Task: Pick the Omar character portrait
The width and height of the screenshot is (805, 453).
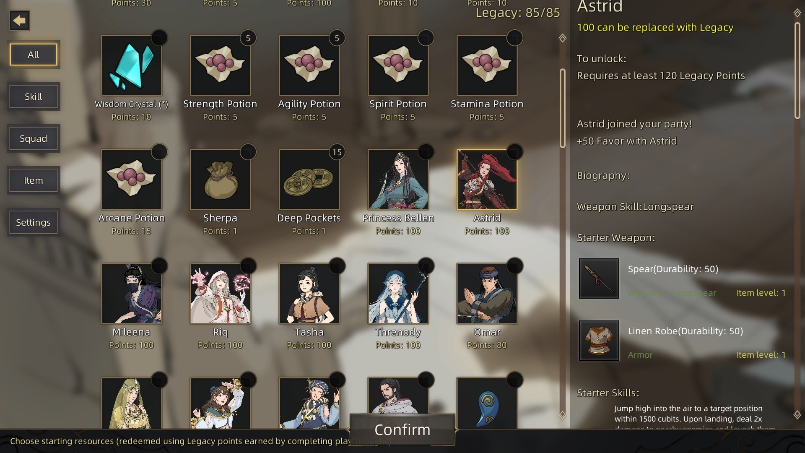Action: [x=487, y=294]
